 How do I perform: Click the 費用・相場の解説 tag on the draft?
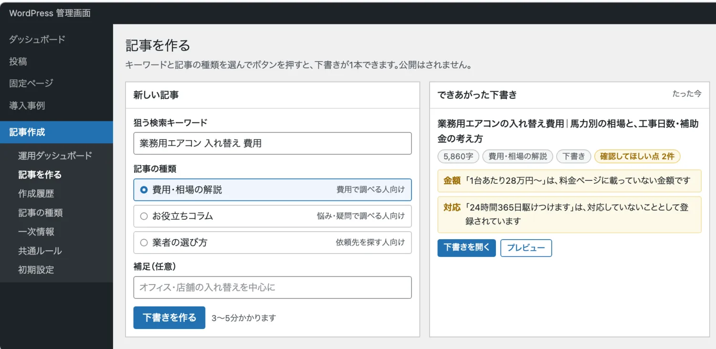point(518,156)
